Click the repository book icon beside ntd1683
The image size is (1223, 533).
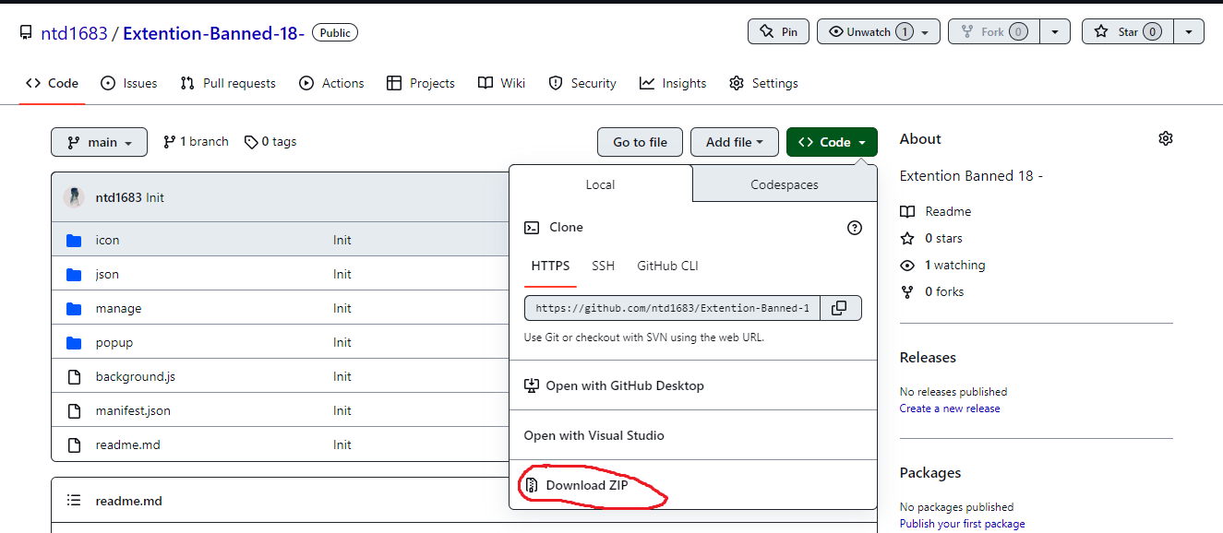tap(26, 33)
